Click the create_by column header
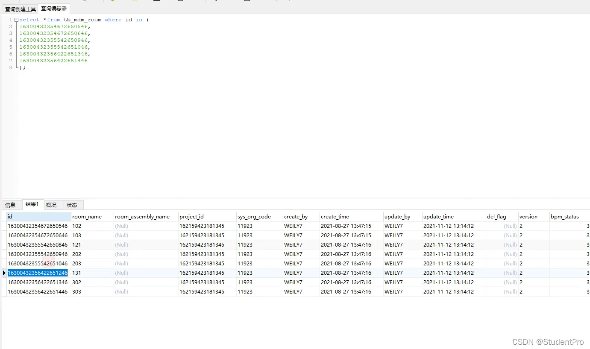 tap(301, 217)
